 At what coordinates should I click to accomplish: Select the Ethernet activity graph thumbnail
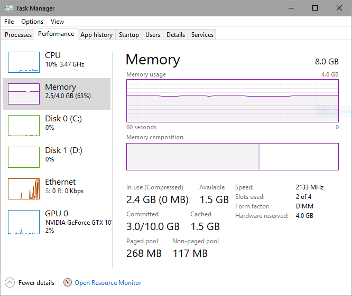point(24,189)
